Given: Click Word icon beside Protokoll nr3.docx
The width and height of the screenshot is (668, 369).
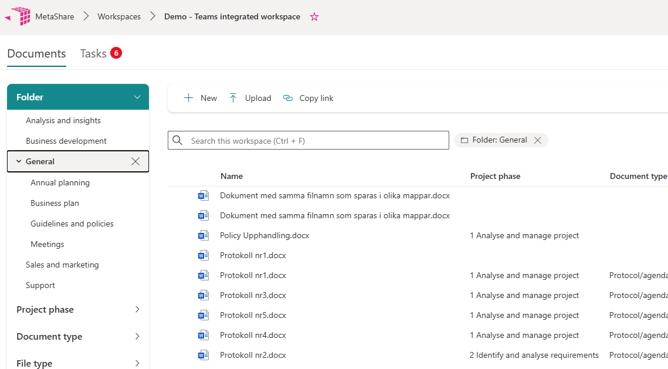Looking at the screenshot, I should click(204, 296).
